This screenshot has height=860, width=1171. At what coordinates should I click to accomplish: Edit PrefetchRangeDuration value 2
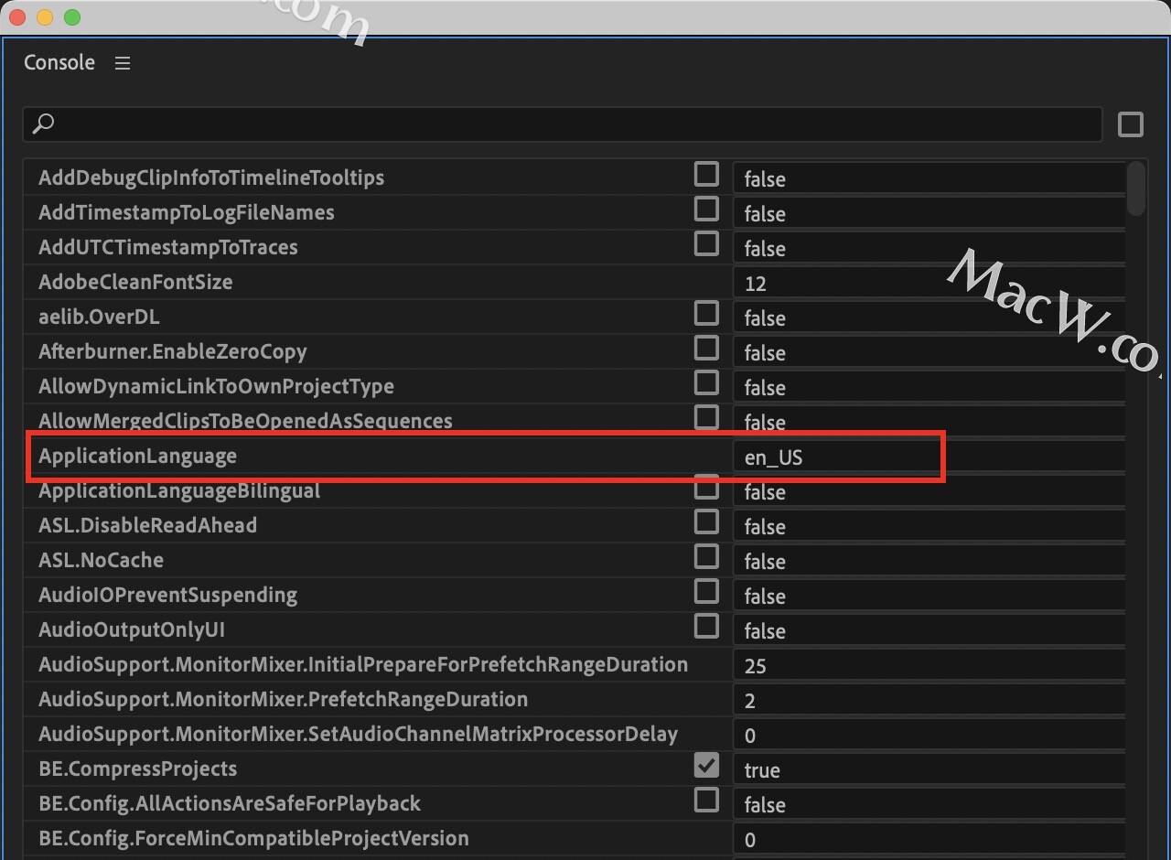point(929,700)
